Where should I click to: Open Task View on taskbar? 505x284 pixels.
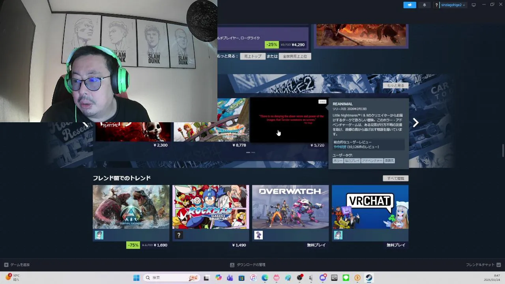(206, 278)
